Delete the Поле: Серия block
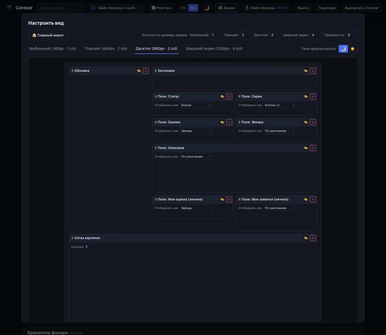This screenshot has width=386, height=335. [x=313, y=96]
